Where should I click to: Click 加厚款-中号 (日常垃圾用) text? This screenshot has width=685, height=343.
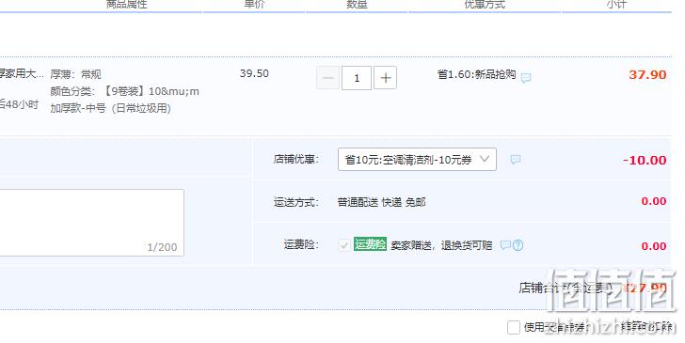tap(110, 108)
